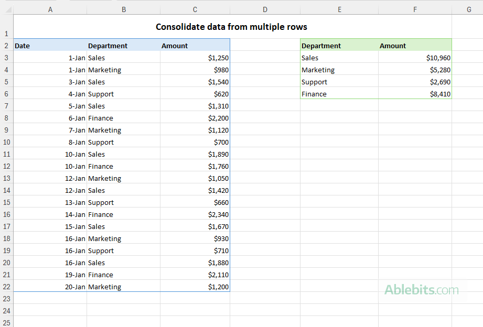Select row 22 by clicking its row number
The image size is (483, 327).
6,287
